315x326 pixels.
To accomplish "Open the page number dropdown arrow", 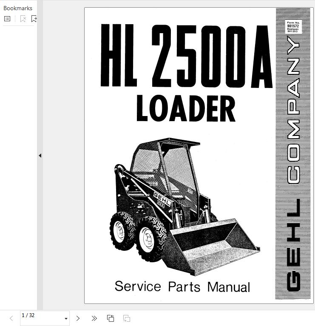I will pos(66,318).
